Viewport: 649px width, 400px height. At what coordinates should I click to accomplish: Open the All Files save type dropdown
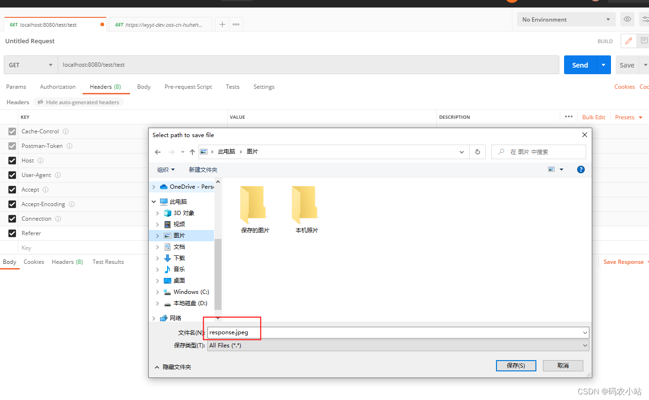(x=585, y=345)
